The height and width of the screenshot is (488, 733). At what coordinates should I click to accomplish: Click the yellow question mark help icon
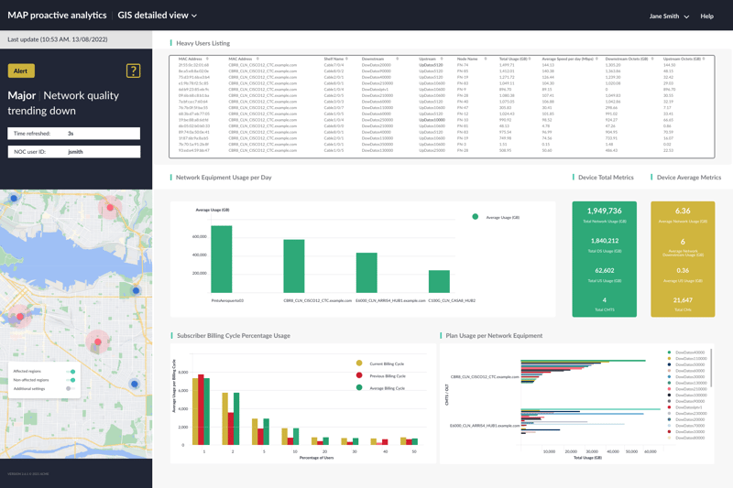coord(133,70)
